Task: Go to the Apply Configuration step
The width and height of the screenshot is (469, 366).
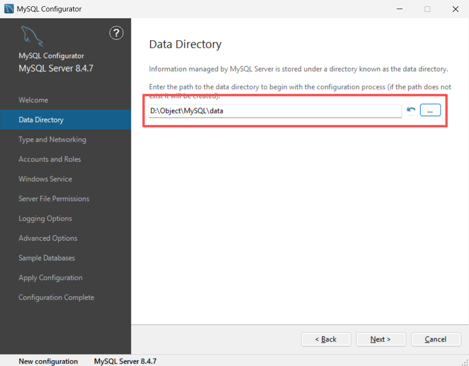Action: tap(51, 277)
